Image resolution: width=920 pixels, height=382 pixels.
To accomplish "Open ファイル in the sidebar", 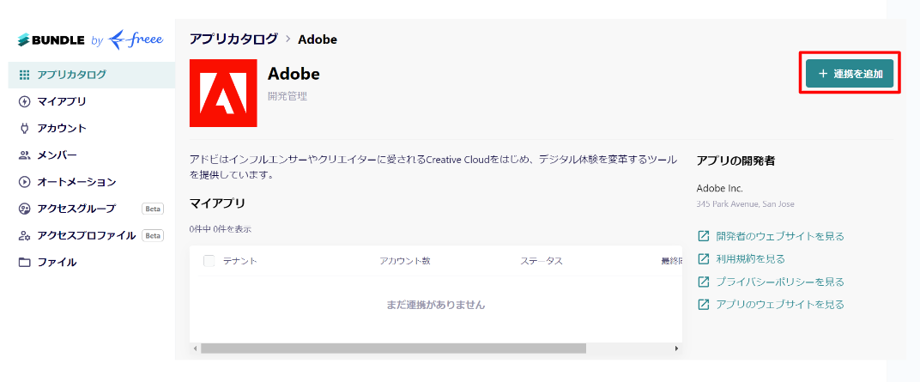I will click(92, 263).
